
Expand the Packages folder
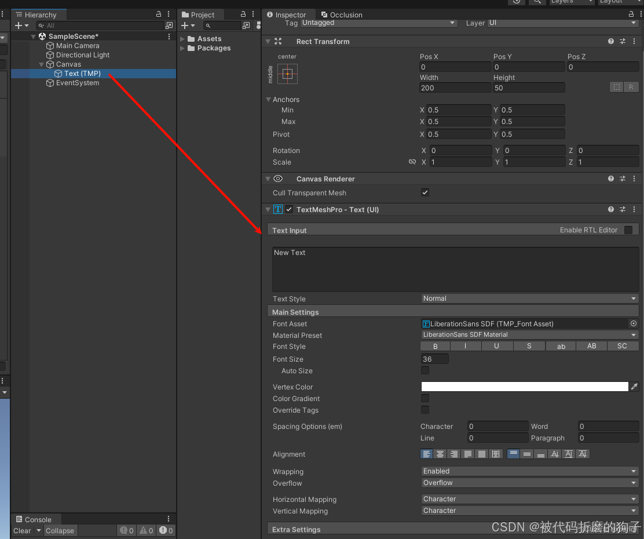(182, 48)
